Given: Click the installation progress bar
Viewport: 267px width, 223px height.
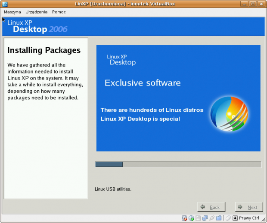Looking at the screenshot, I should [x=178, y=164].
